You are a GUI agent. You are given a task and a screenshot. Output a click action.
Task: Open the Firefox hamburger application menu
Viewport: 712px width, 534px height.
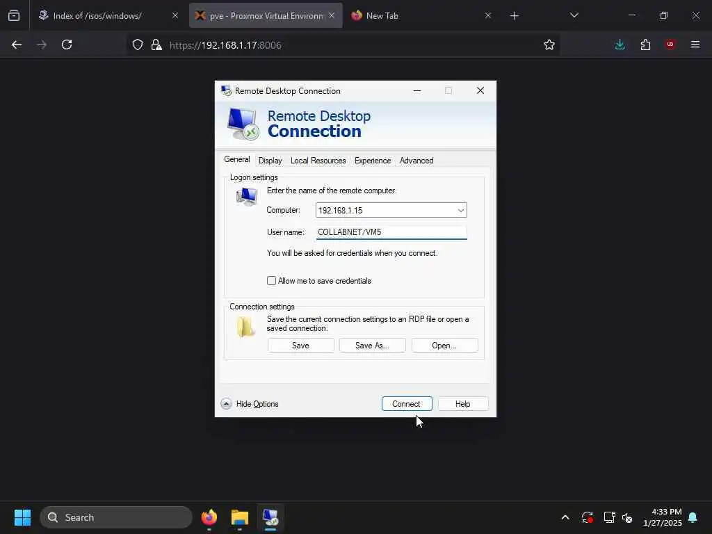[695, 44]
